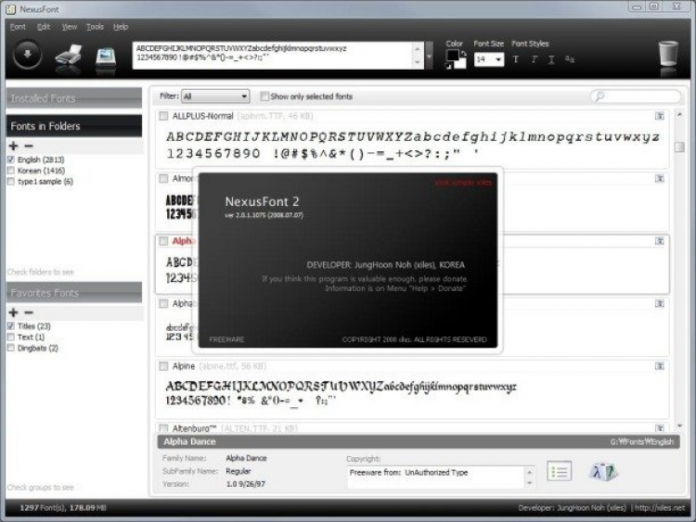Open the Font Size 14 dropdown
This screenshot has width=696, height=522.
[489, 59]
